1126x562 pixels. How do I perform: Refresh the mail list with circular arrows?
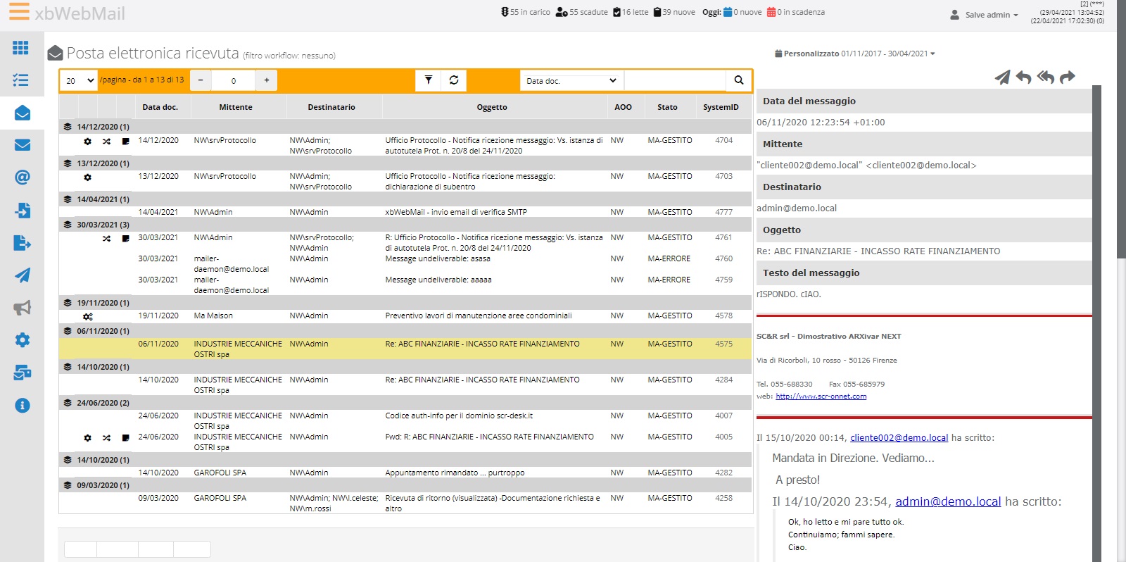click(x=454, y=80)
